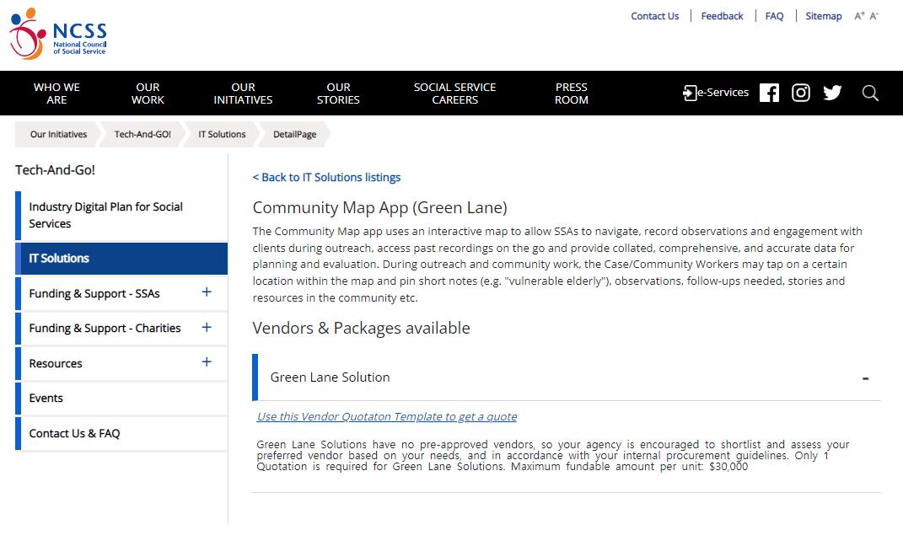Image resolution: width=903 pixels, height=546 pixels.
Task: Click Tech-And-GO! breadcrumb
Action: 142,134
